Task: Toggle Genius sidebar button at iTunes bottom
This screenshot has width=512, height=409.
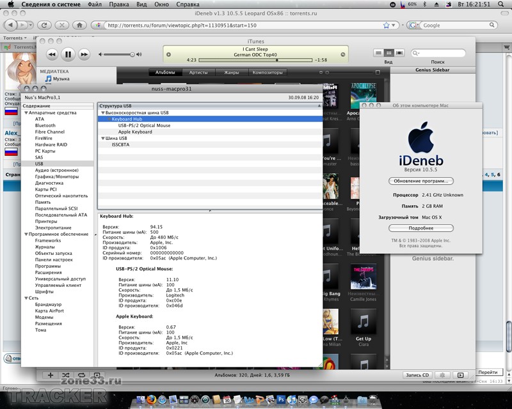Action: point(460,375)
